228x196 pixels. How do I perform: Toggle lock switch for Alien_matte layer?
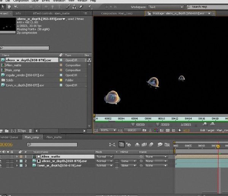12,156
